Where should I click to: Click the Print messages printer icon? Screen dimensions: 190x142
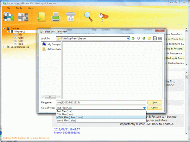coord(56,17)
